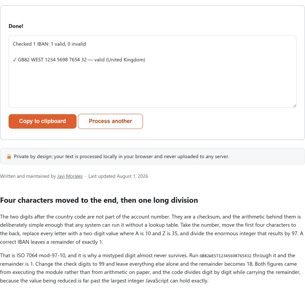Click the "Four characters moved to the end" heading

(99, 200)
